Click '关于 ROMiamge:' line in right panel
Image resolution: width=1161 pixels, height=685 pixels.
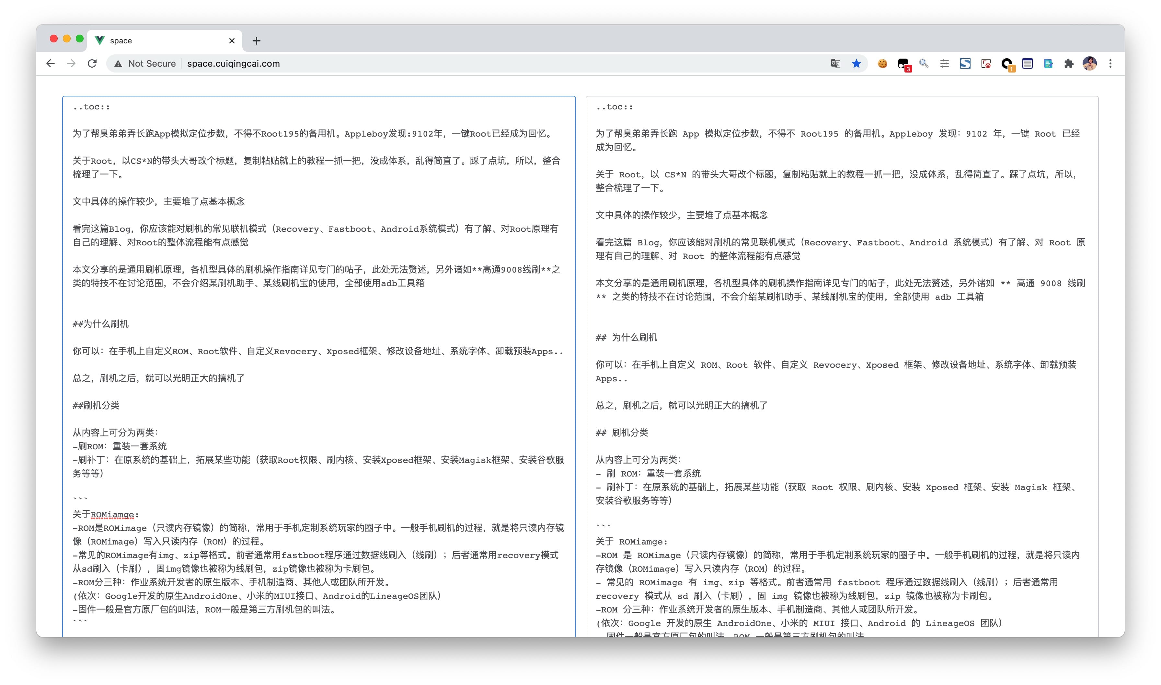pos(631,542)
